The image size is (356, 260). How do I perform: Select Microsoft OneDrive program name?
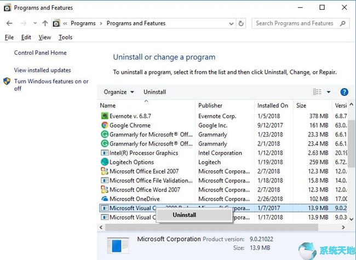pyautogui.click(x=134, y=199)
